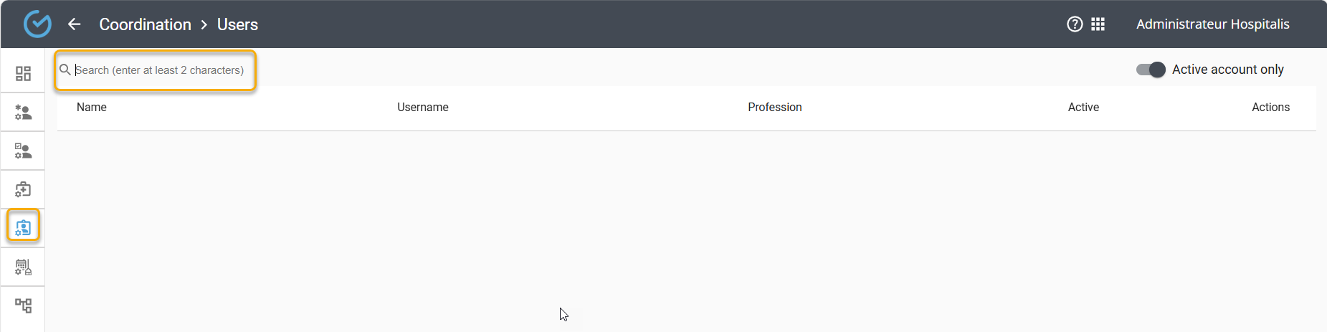This screenshot has height=332, width=1327.
Task: Sort by the Name column header
Action: pyautogui.click(x=92, y=108)
